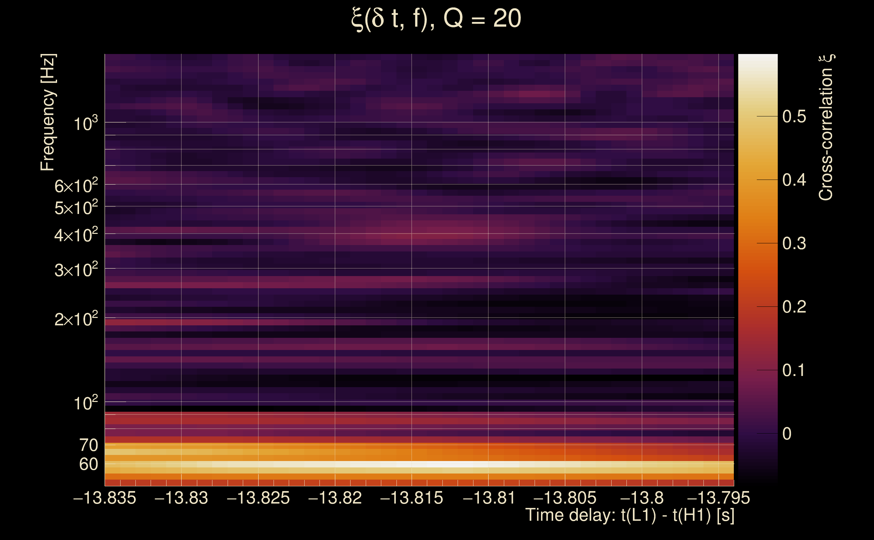Click the plot title ξ(δ t, f), Q = 20
Image resolution: width=874 pixels, height=540 pixels.
pos(436,19)
